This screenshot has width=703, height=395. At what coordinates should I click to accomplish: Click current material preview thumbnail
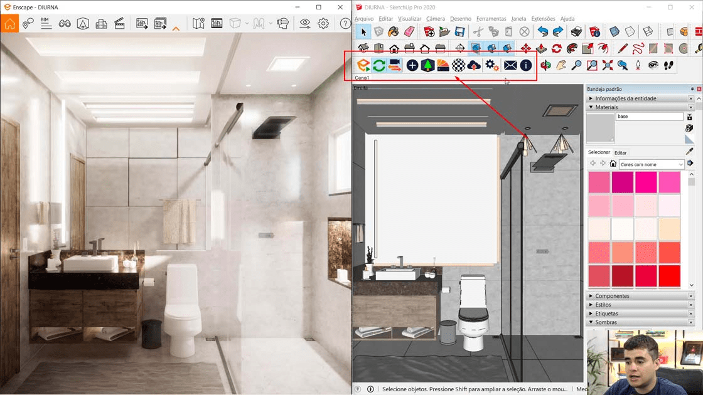point(600,127)
